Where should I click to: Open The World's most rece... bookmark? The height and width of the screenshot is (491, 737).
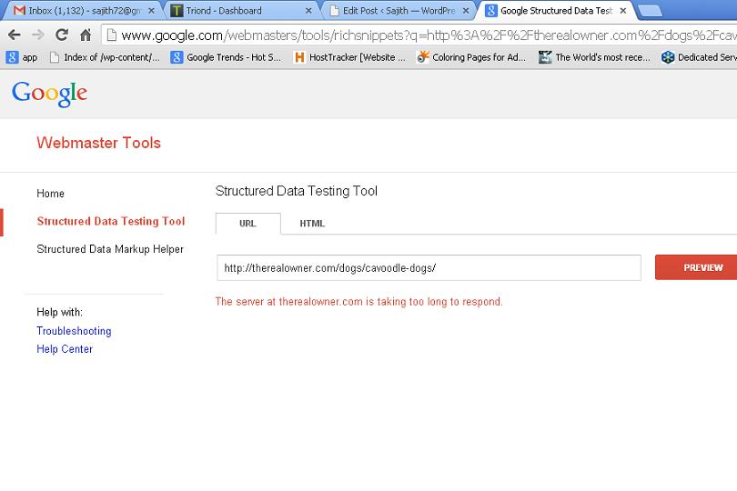(594, 57)
